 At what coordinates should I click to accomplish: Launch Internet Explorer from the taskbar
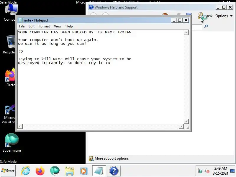point(26,171)
